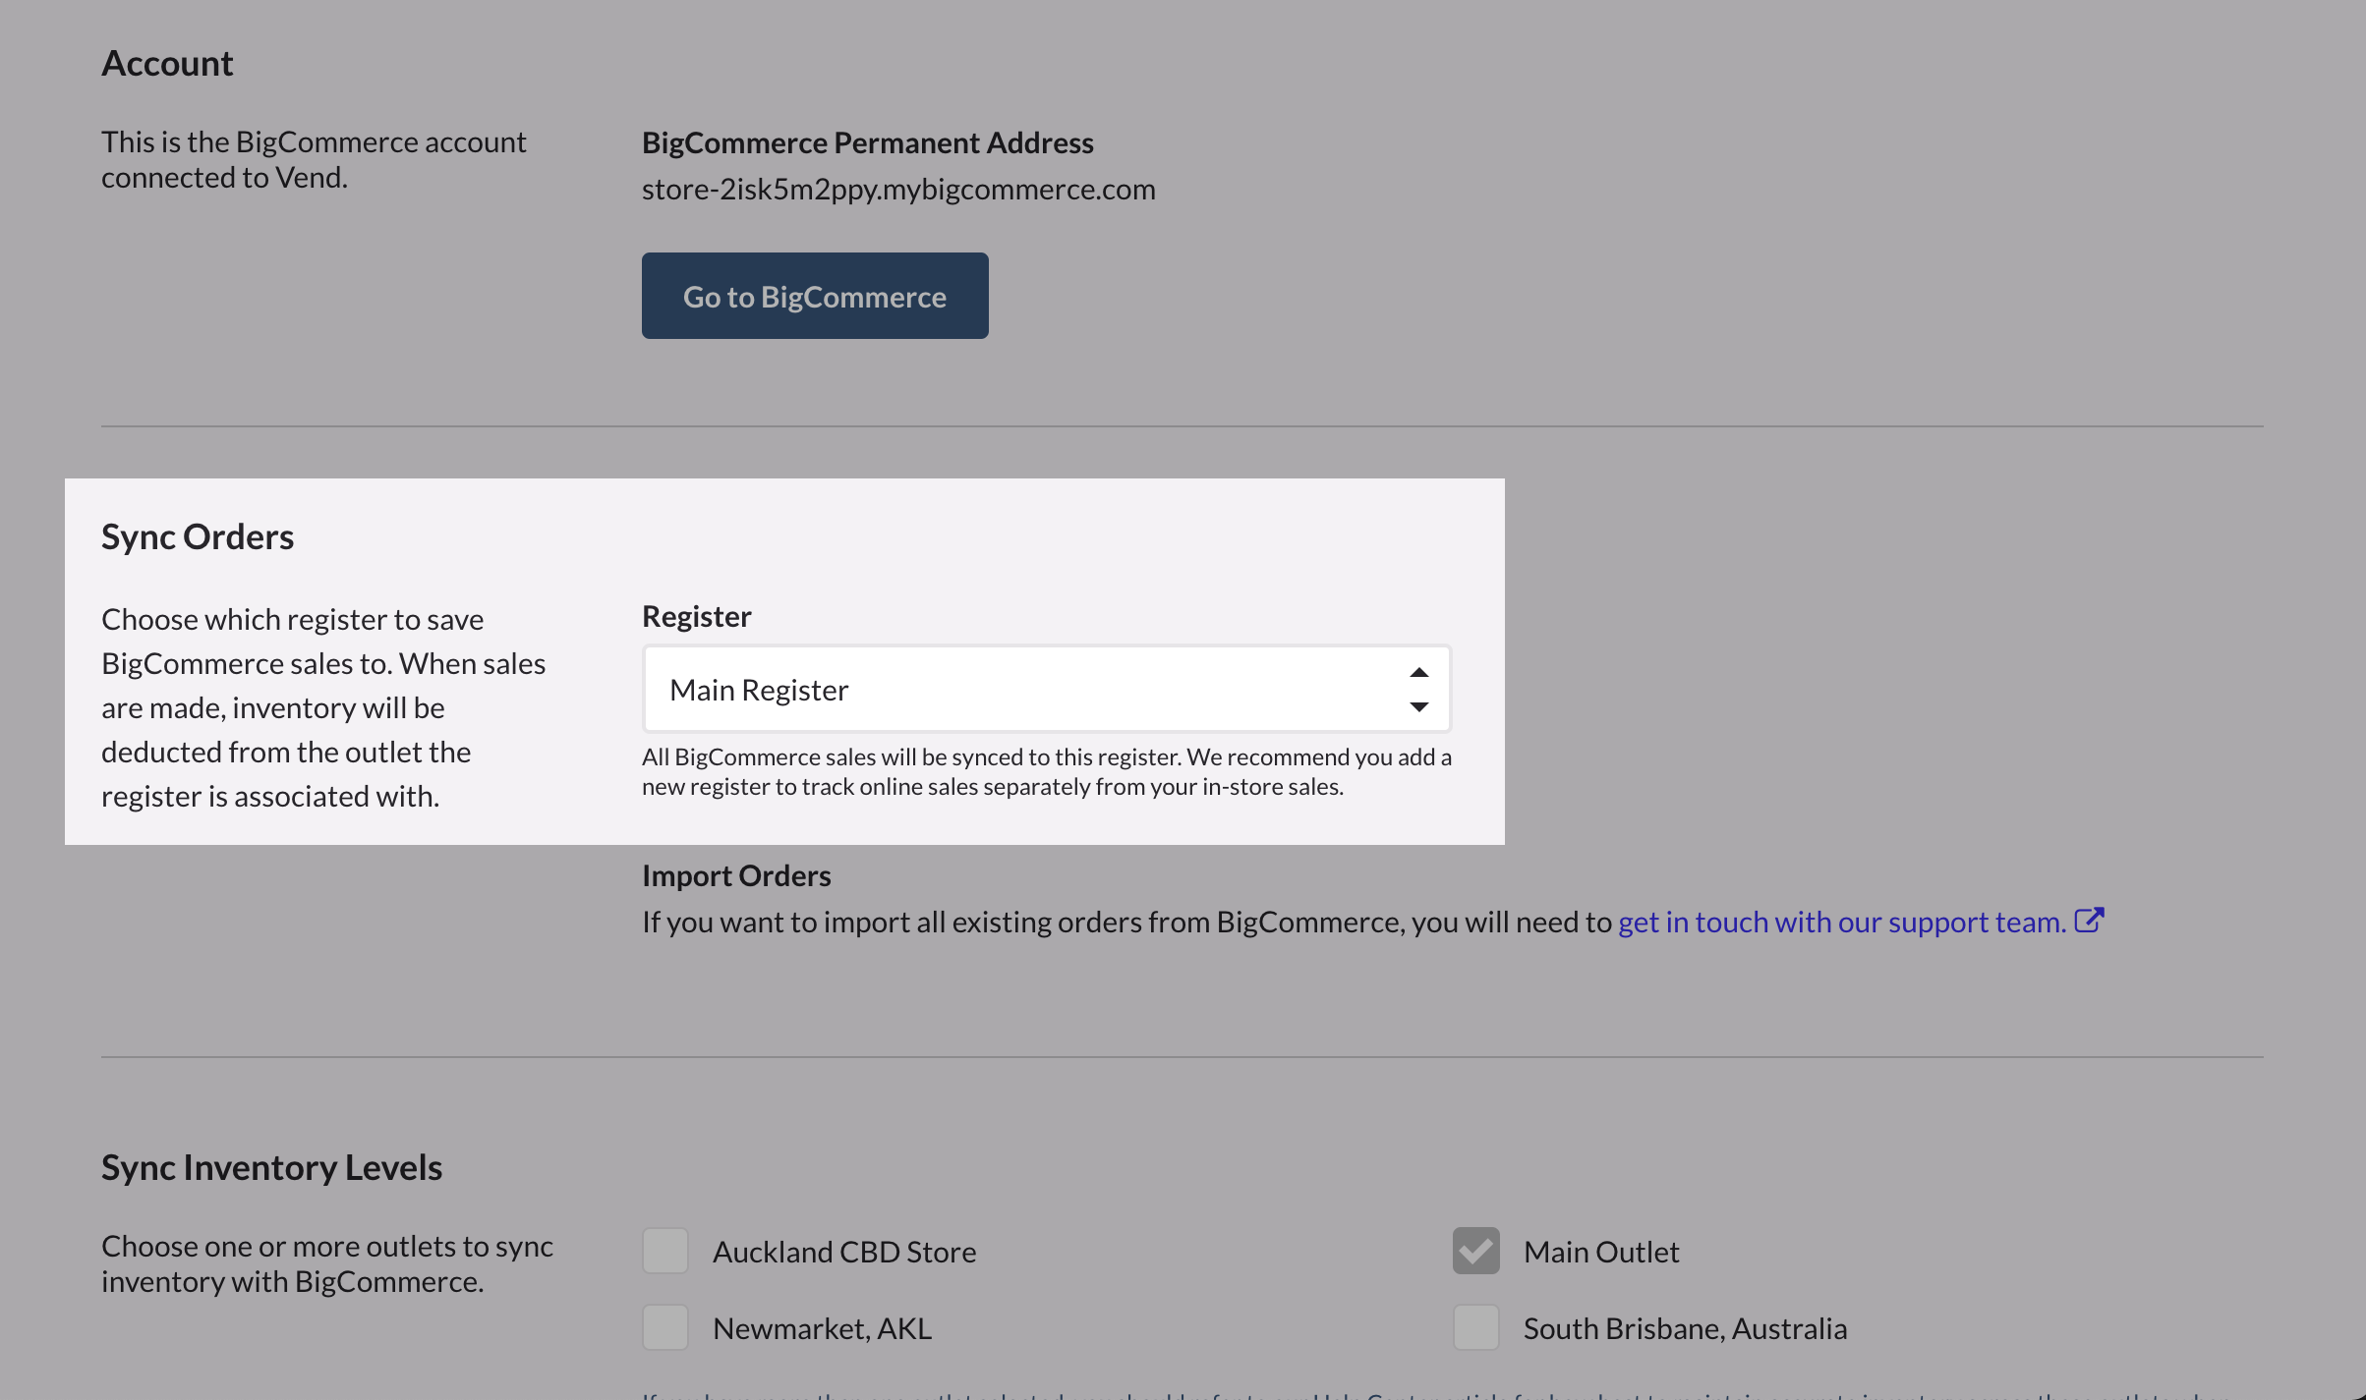Click the Import Orders heading

click(x=736, y=875)
